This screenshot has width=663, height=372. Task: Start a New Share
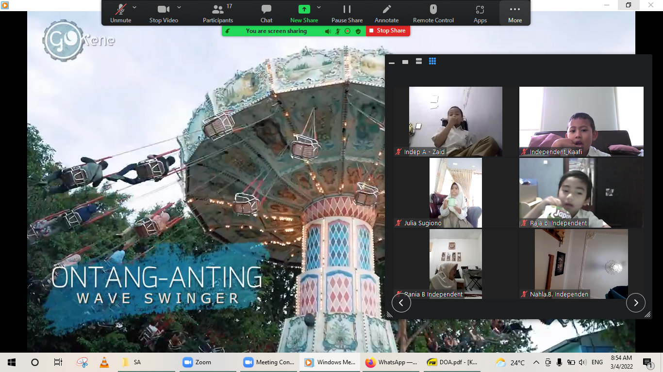click(304, 13)
